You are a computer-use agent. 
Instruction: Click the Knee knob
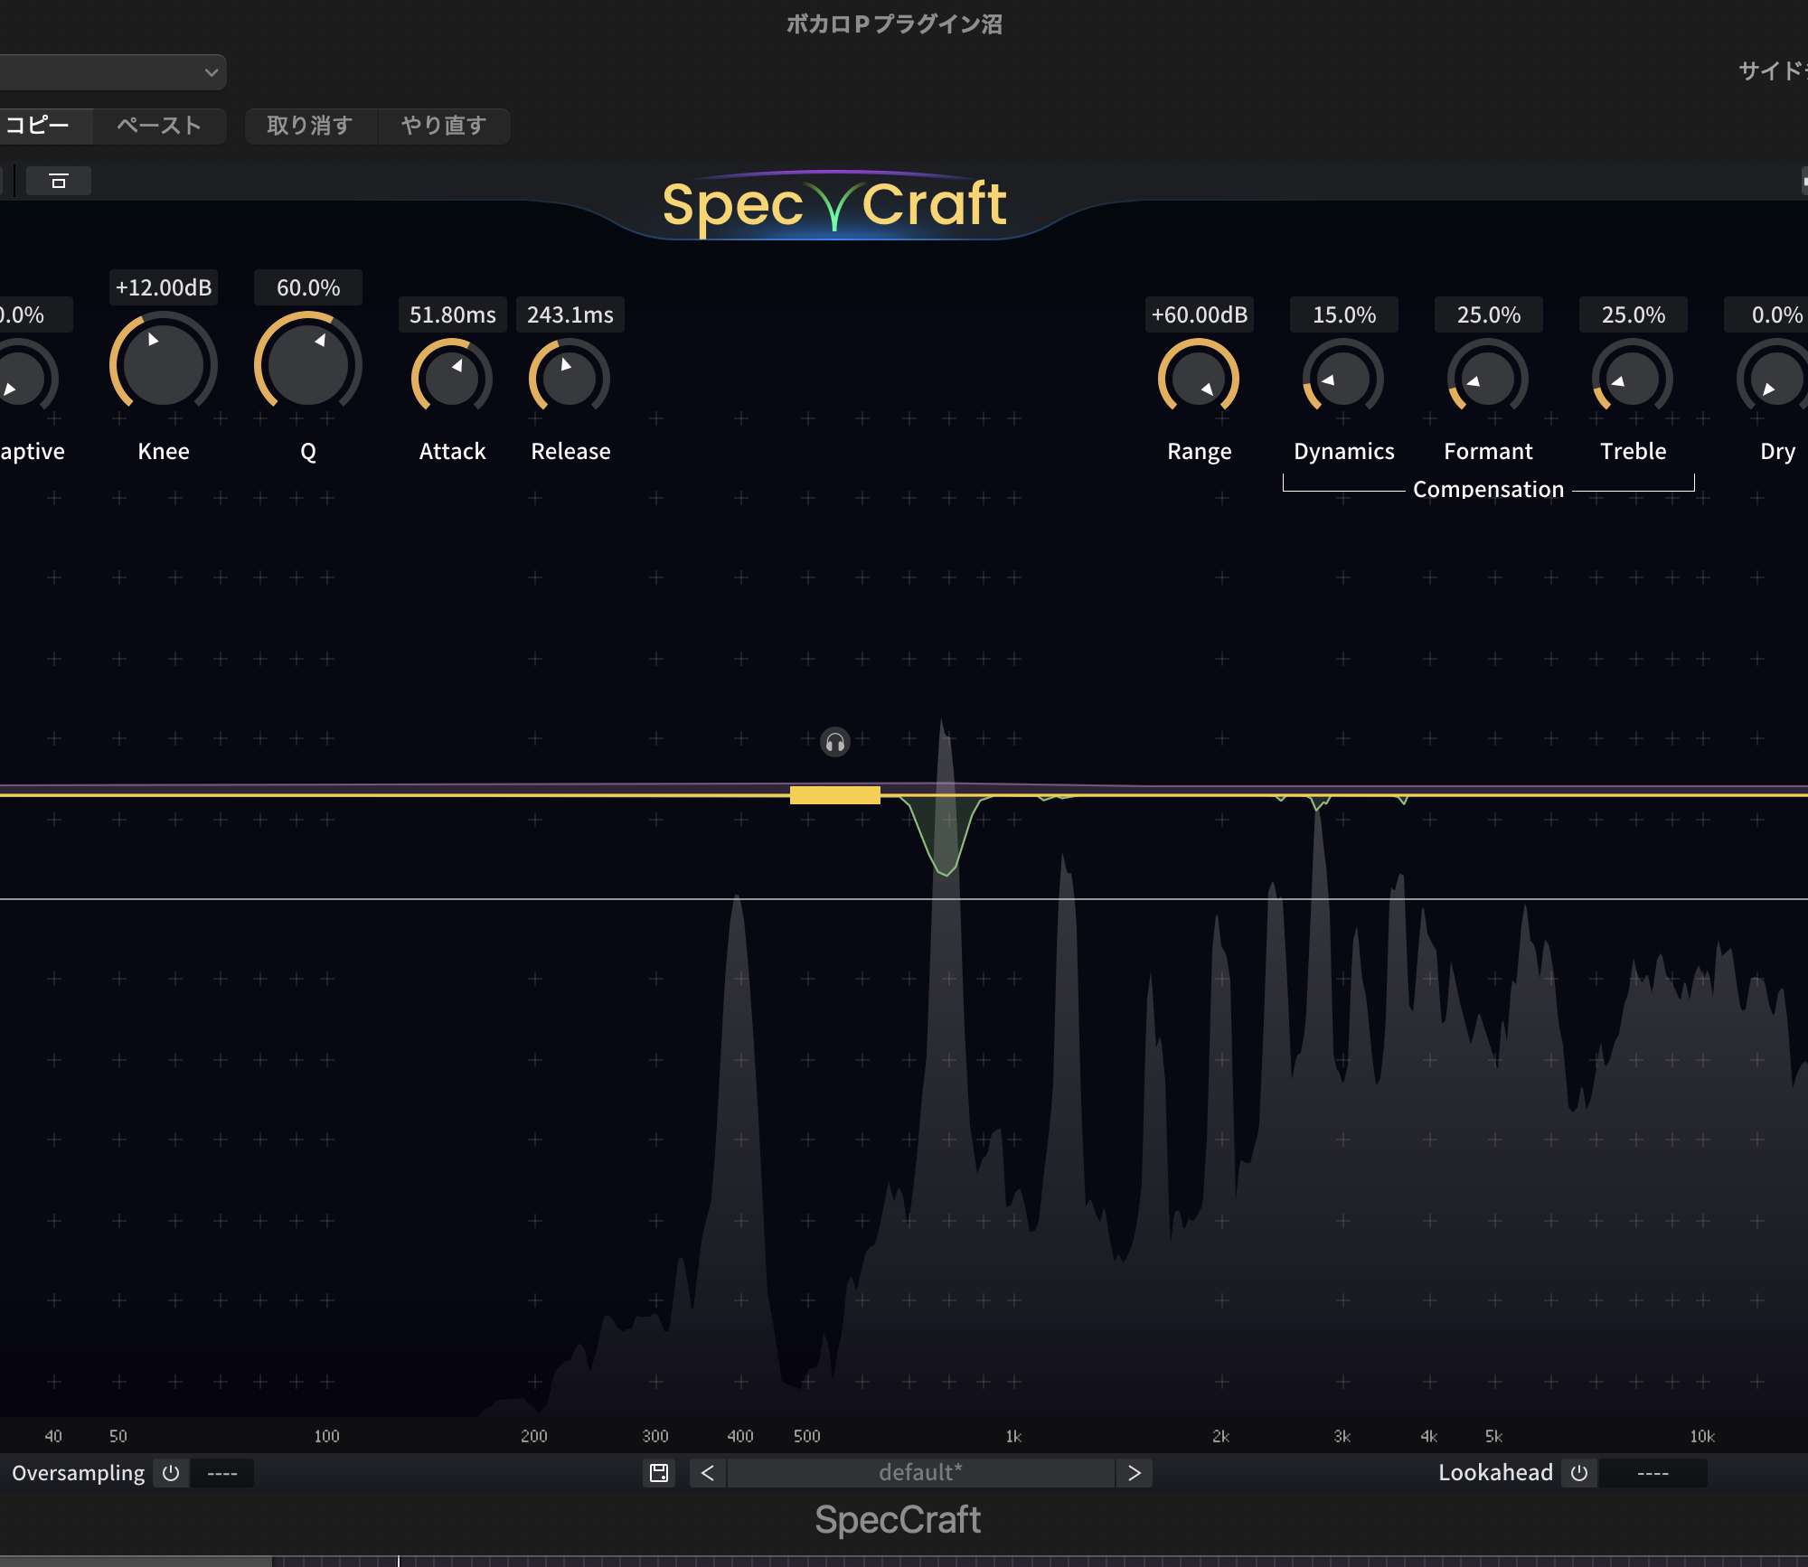pyautogui.click(x=164, y=365)
